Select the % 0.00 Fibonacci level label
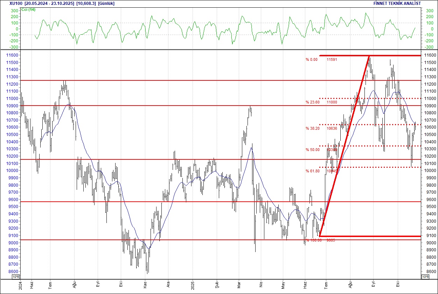This screenshot has height=294, width=438. point(311,59)
